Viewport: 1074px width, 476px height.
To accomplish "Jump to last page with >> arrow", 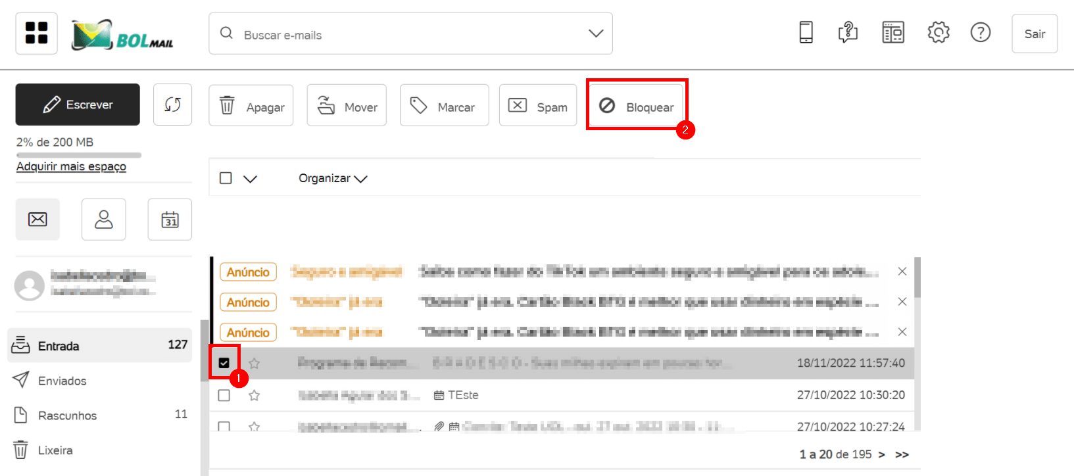I will (x=902, y=454).
